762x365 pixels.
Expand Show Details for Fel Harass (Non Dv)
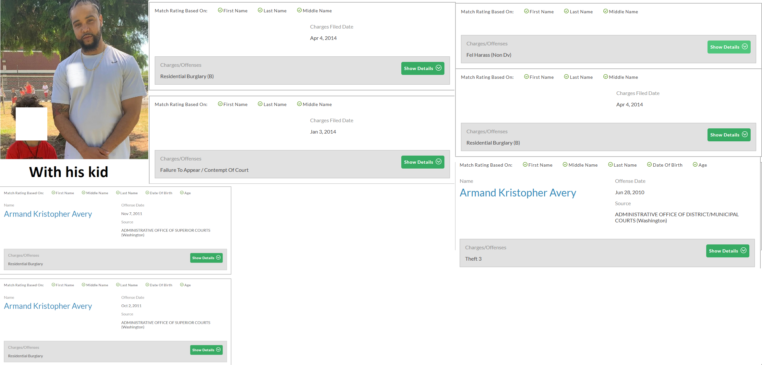[729, 47]
